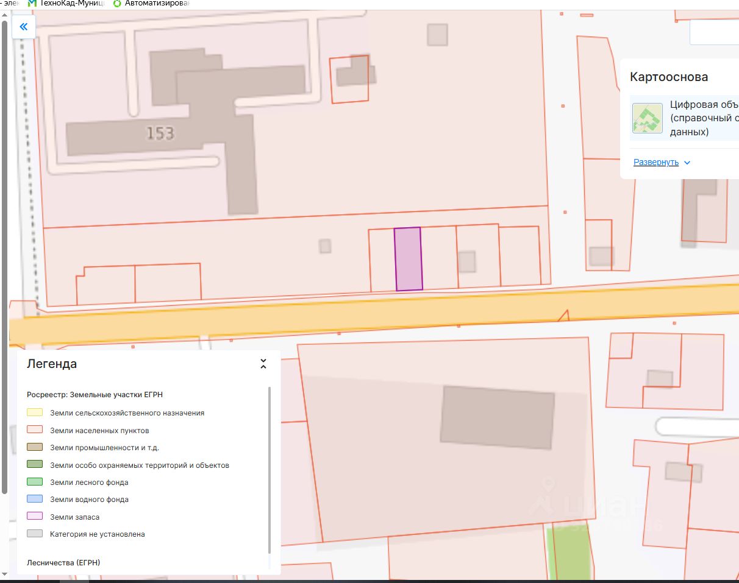This screenshot has height=583, width=739.
Task: Click 'Земли особо охраняемых территорий' label
Action: pyautogui.click(x=140, y=465)
